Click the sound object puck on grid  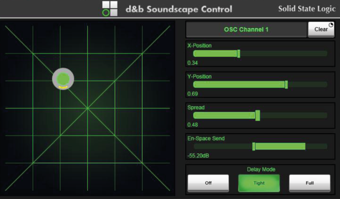pyautogui.click(x=63, y=79)
